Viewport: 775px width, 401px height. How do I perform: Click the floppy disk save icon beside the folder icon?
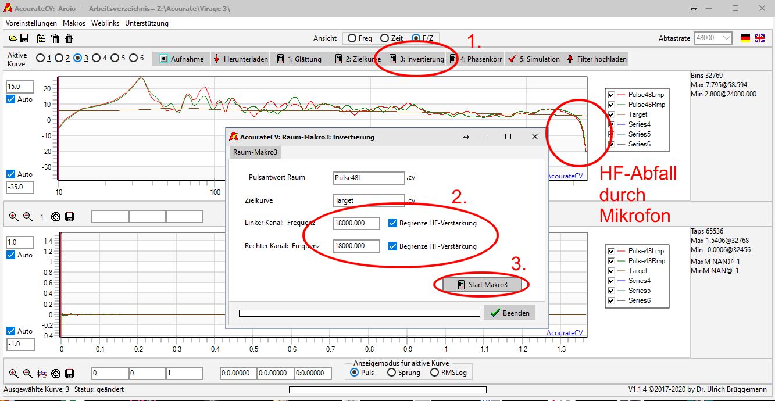24,38
